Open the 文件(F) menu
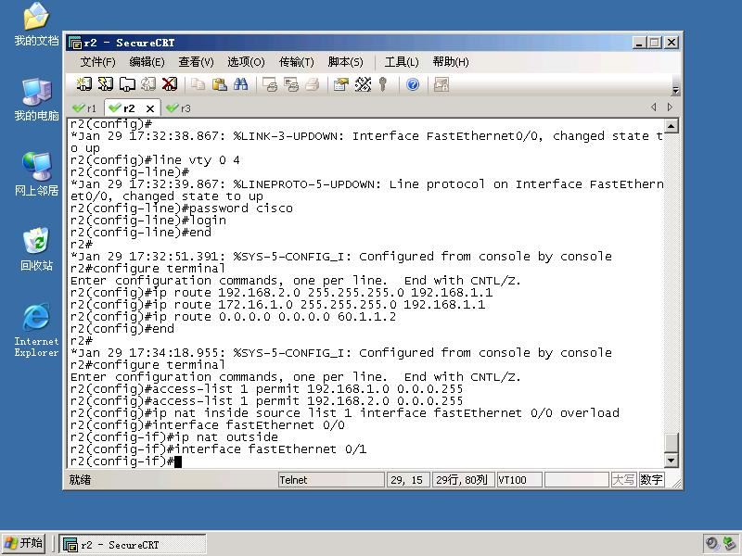 tap(98, 62)
